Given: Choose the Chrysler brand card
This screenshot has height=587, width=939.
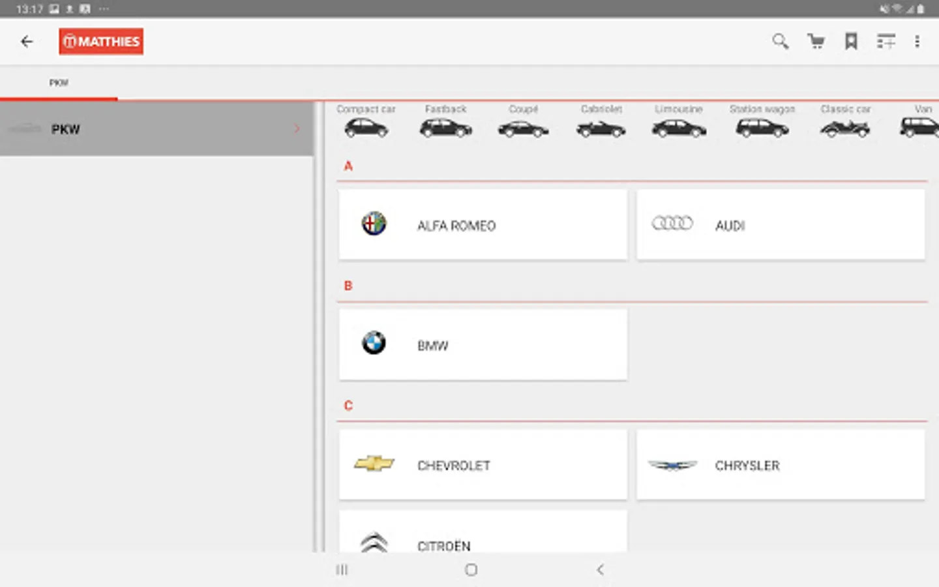Looking at the screenshot, I should [781, 465].
